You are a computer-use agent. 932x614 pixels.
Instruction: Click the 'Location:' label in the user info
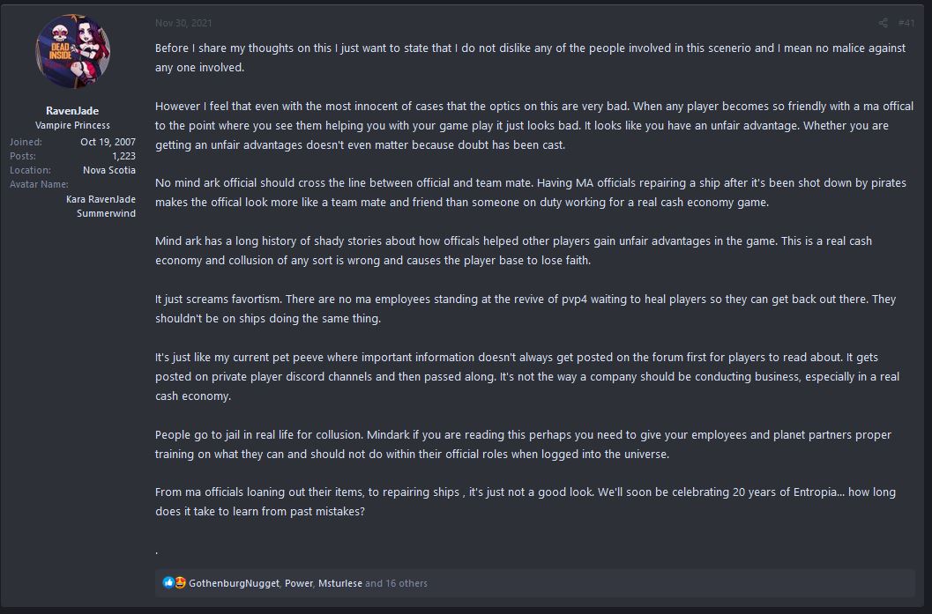pyautogui.click(x=30, y=170)
